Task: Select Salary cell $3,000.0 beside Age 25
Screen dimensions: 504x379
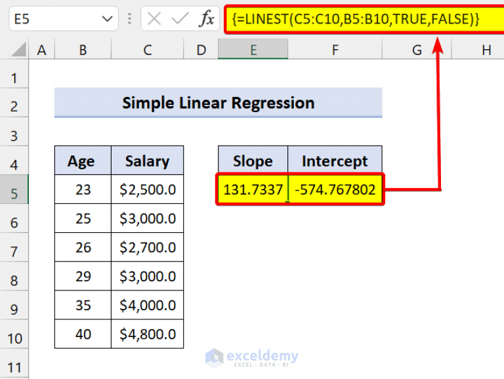Action: tap(148, 218)
